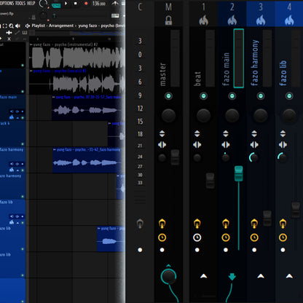The width and height of the screenshot is (303, 303).
Task: Mute the fazo lib channel green LED
Action: pyautogui.click(x=289, y=96)
